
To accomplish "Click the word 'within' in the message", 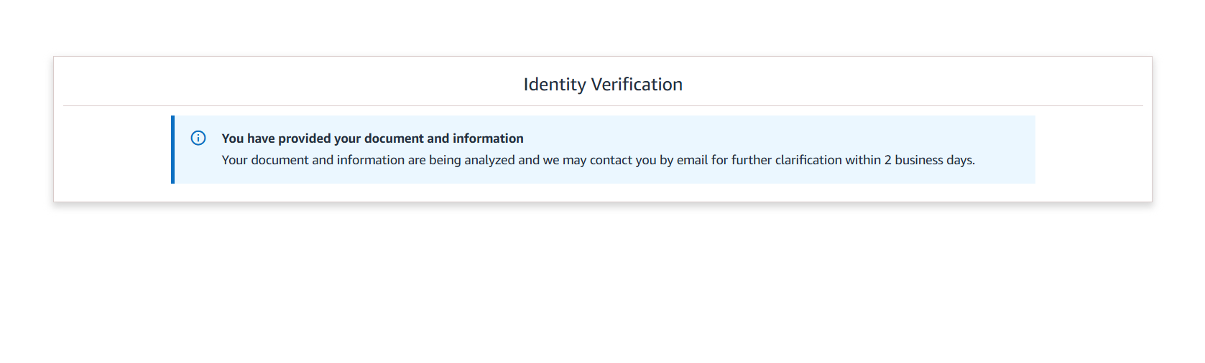I will [x=863, y=160].
